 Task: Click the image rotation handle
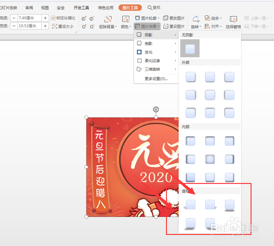(x=156, y=110)
